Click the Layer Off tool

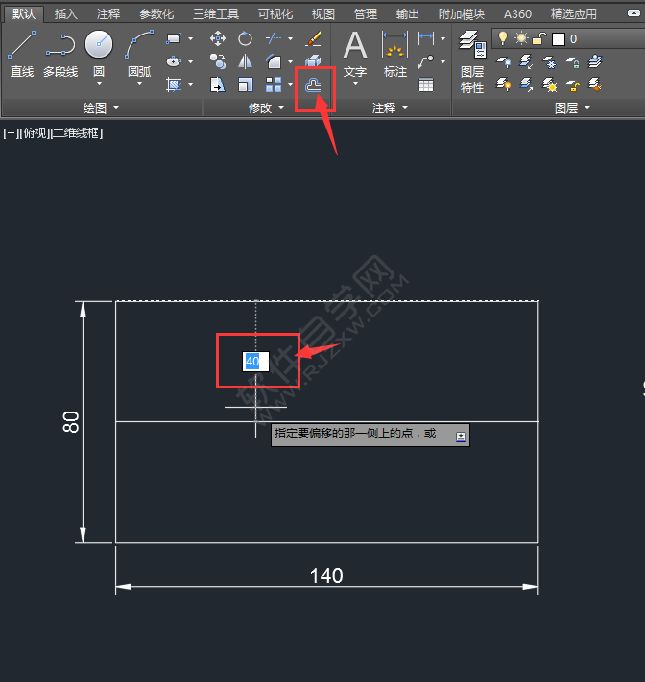coord(504,62)
